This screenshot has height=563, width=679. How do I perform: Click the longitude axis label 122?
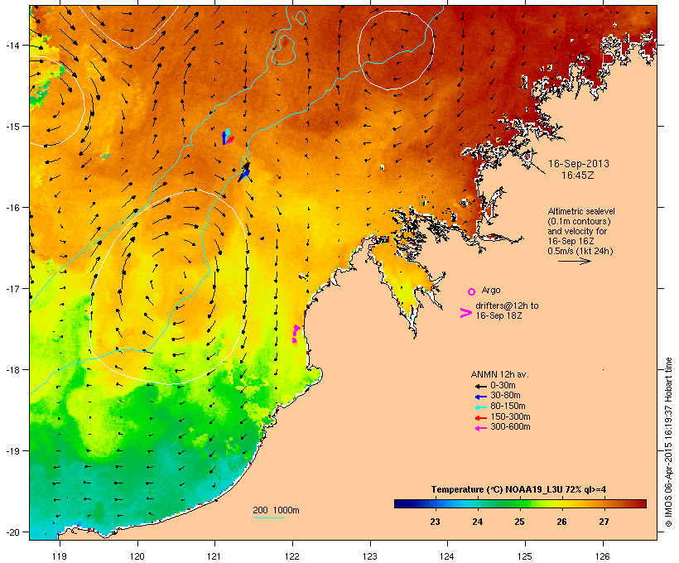292,556
